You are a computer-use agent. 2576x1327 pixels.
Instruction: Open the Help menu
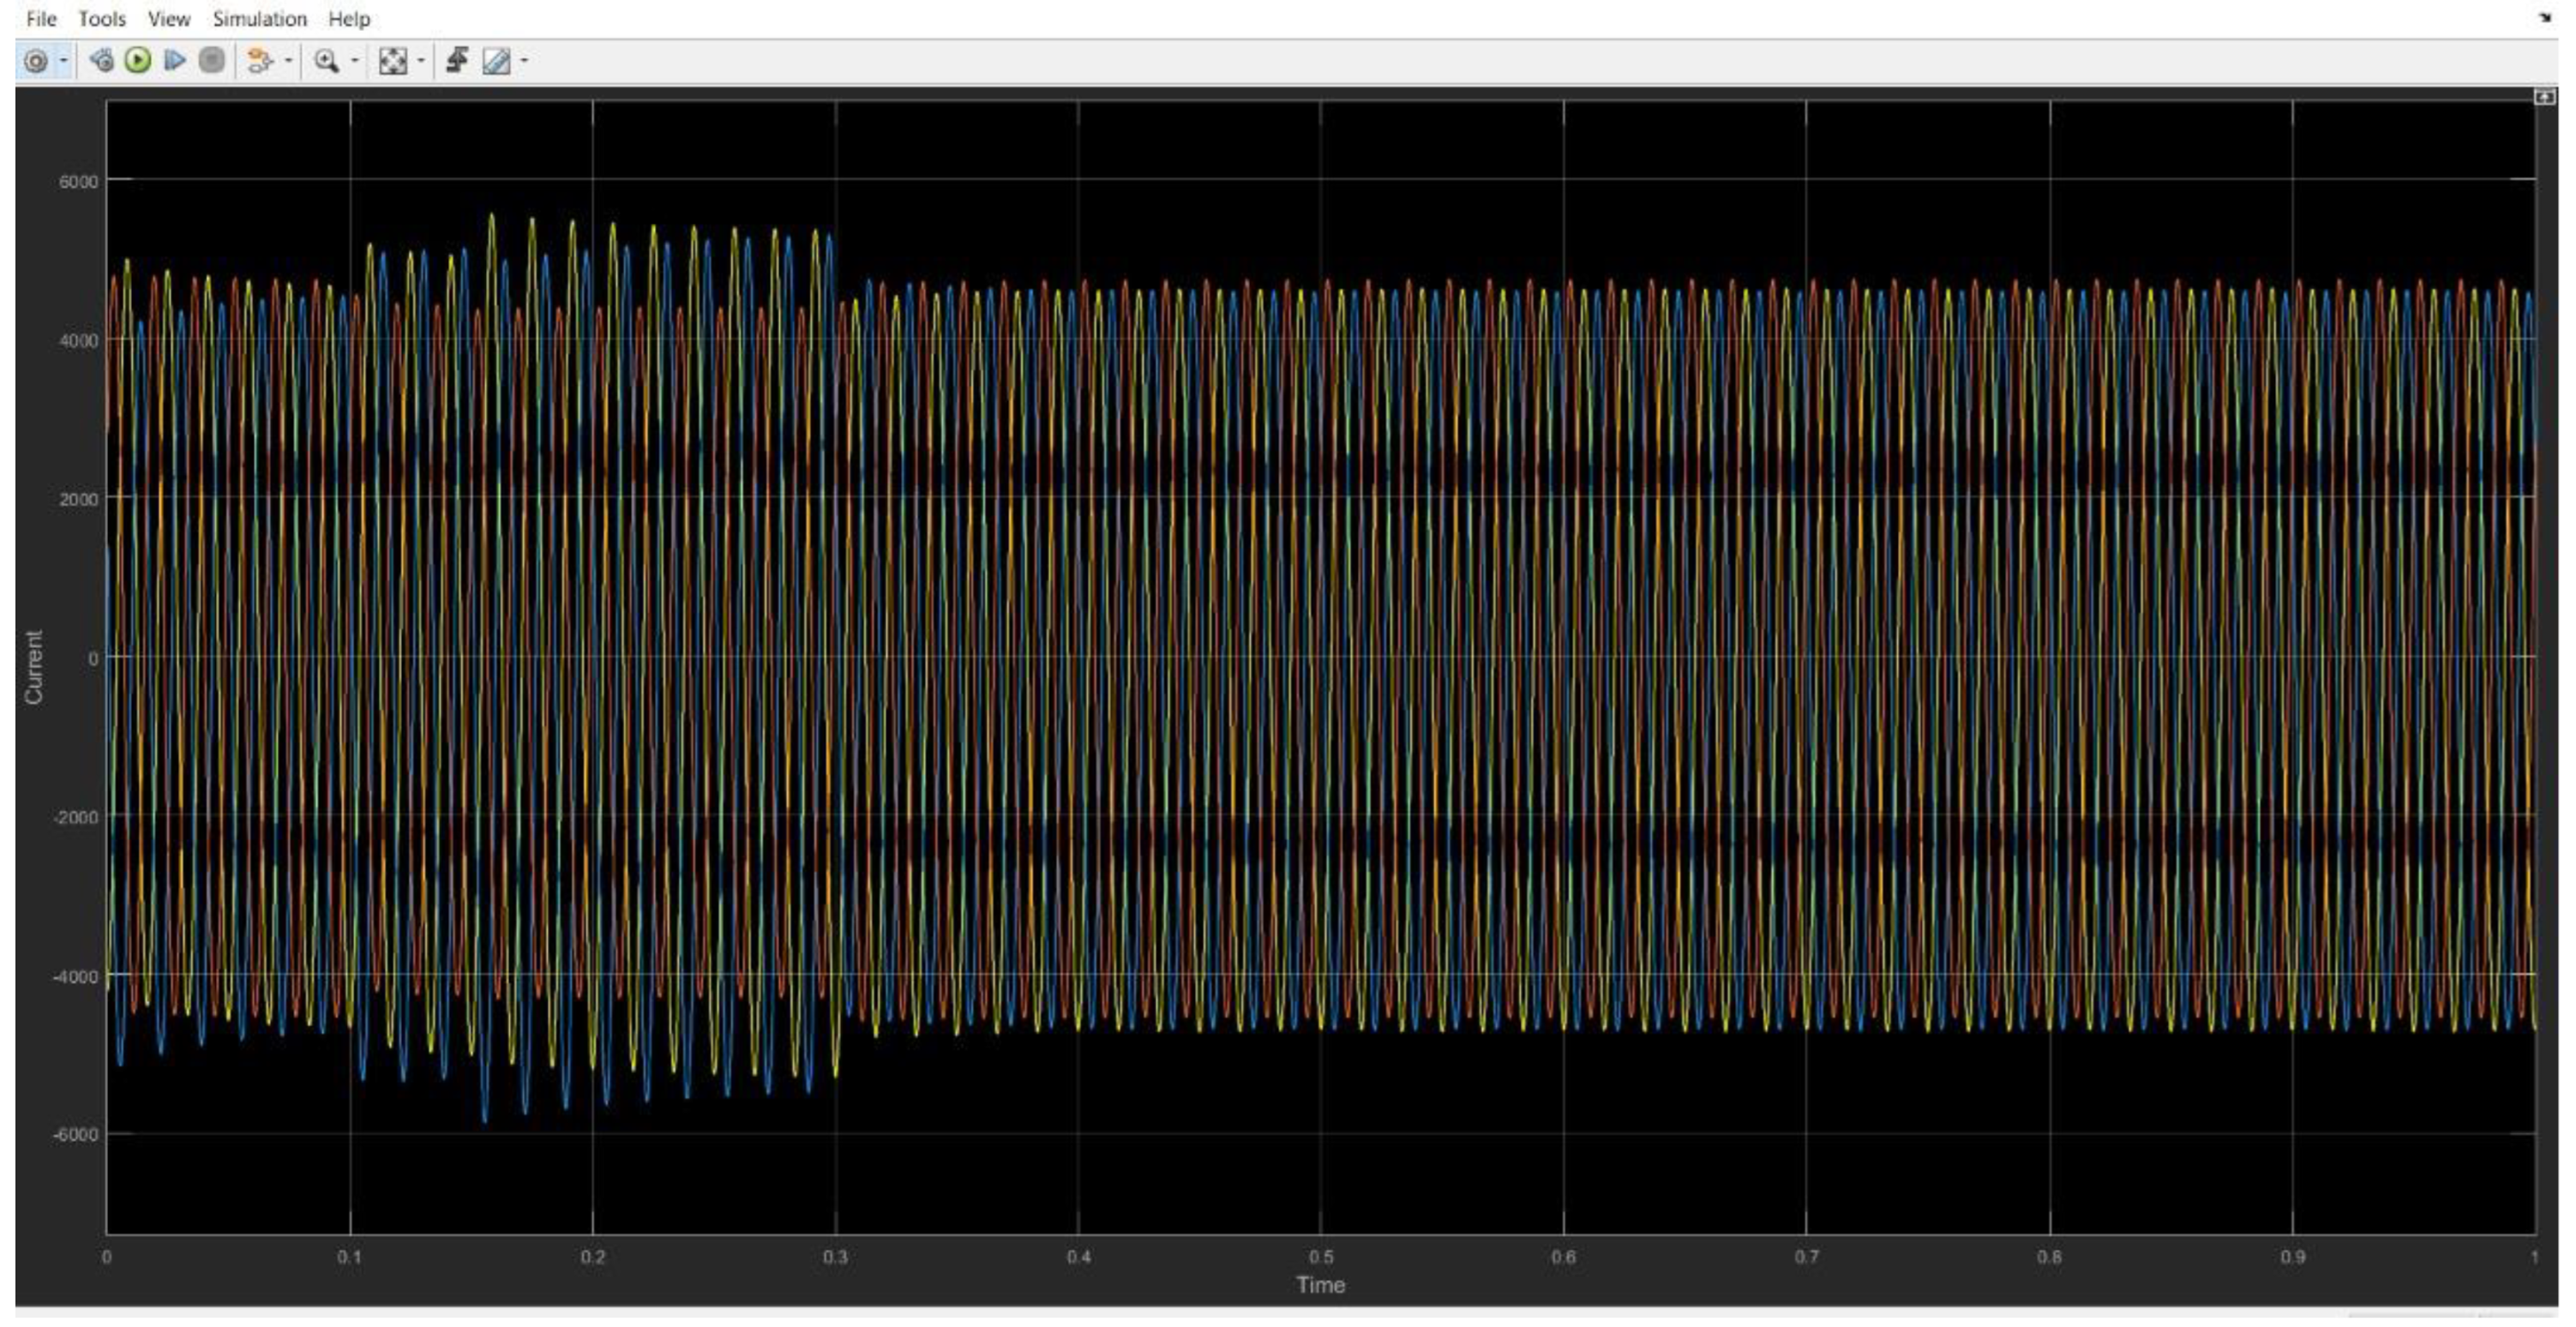pyautogui.click(x=349, y=19)
